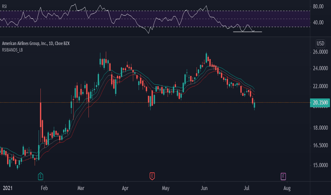This screenshot has width=331, height=195.
Task: Click the Feb time axis label
Action: point(44,188)
